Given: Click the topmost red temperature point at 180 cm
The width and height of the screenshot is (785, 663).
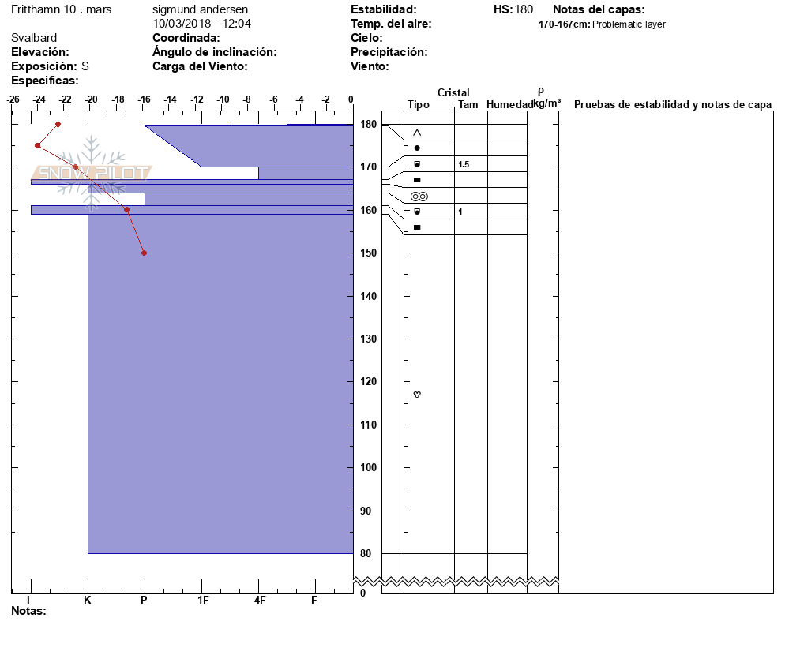Looking at the screenshot, I should (x=58, y=124).
